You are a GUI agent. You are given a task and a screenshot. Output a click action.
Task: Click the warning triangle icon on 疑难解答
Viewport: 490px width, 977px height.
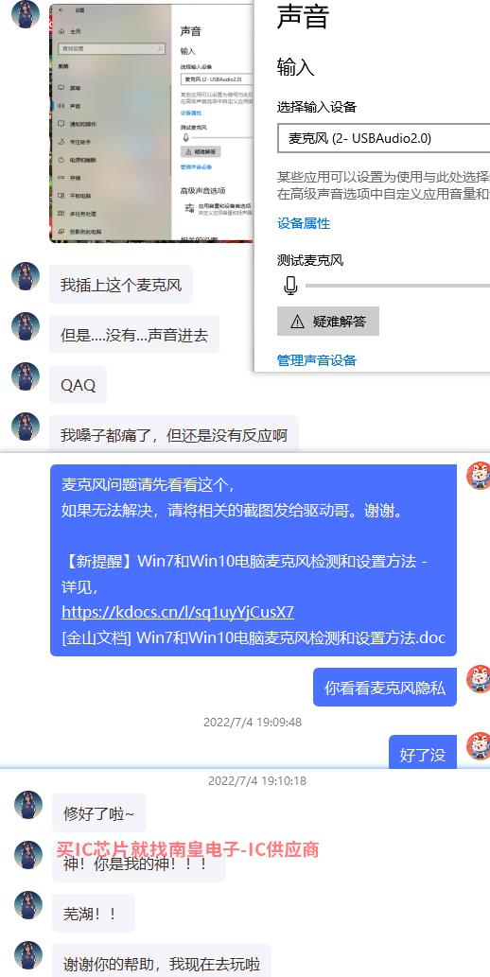(297, 322)
